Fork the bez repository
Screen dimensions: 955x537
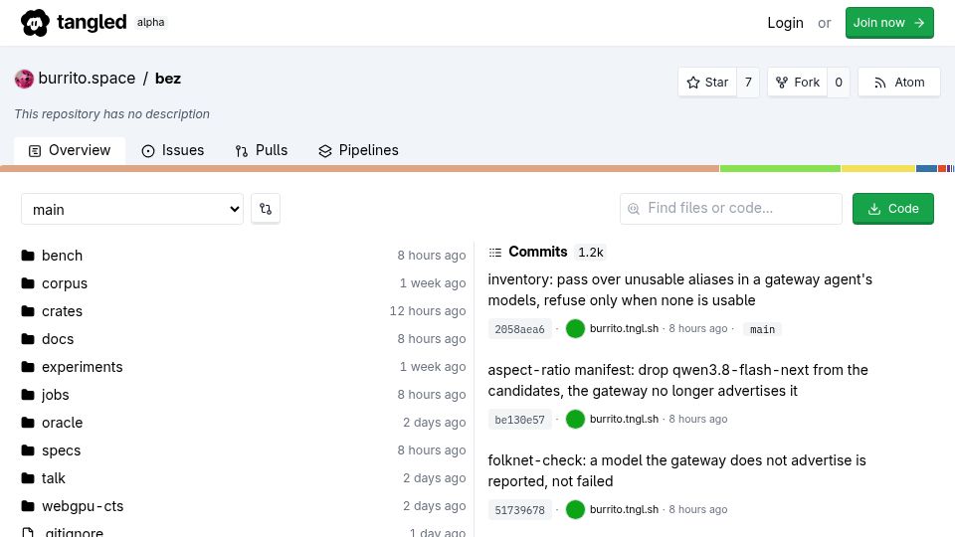pyautogui.click(x=797, y=83)
